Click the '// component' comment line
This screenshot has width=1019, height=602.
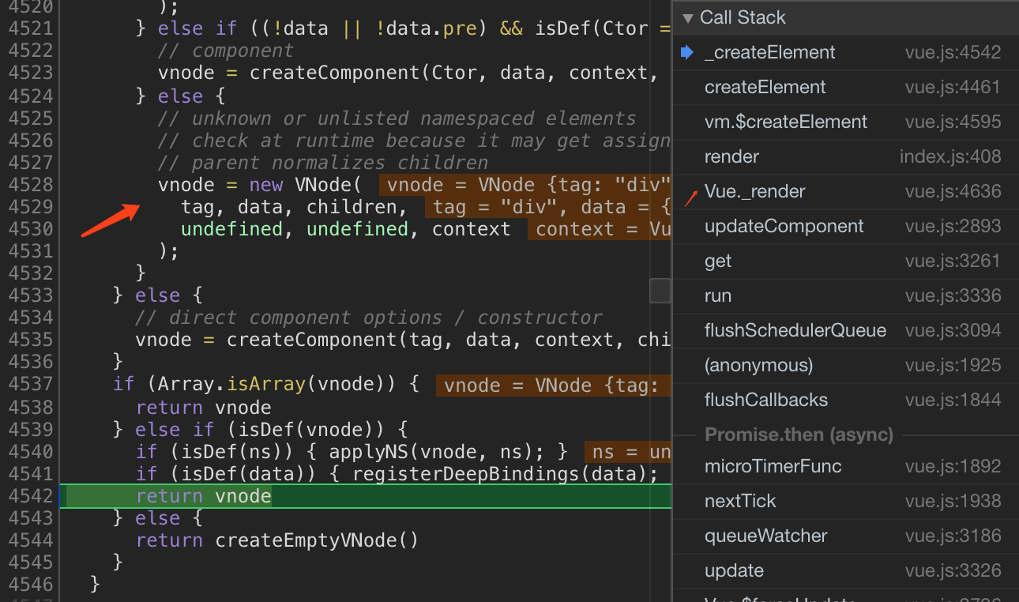point(225,51)
